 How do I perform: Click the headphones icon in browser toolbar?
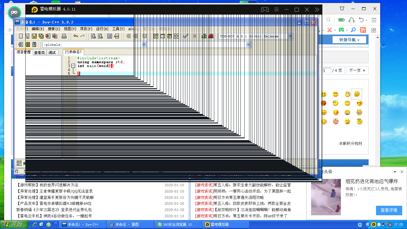pos(352,20)
